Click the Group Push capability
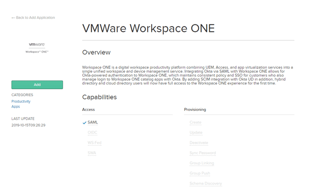The height and width of the screenshot is (193, 309). [x=200, y=173]
